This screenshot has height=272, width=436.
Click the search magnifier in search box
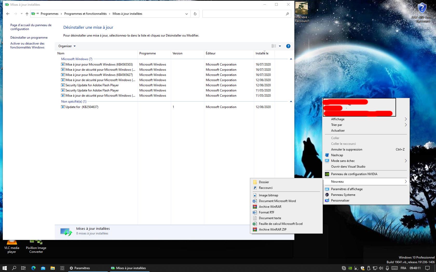click(x=287, y=14)
